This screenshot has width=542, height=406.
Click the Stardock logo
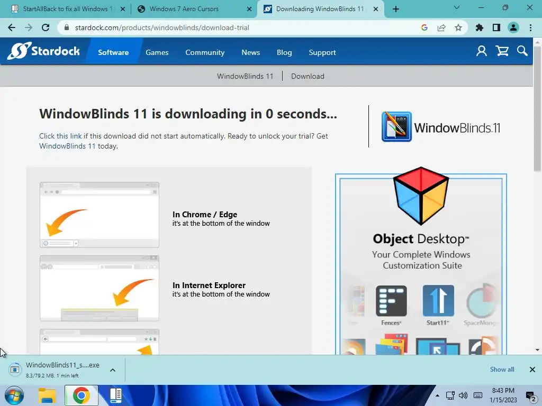point(43,51)
